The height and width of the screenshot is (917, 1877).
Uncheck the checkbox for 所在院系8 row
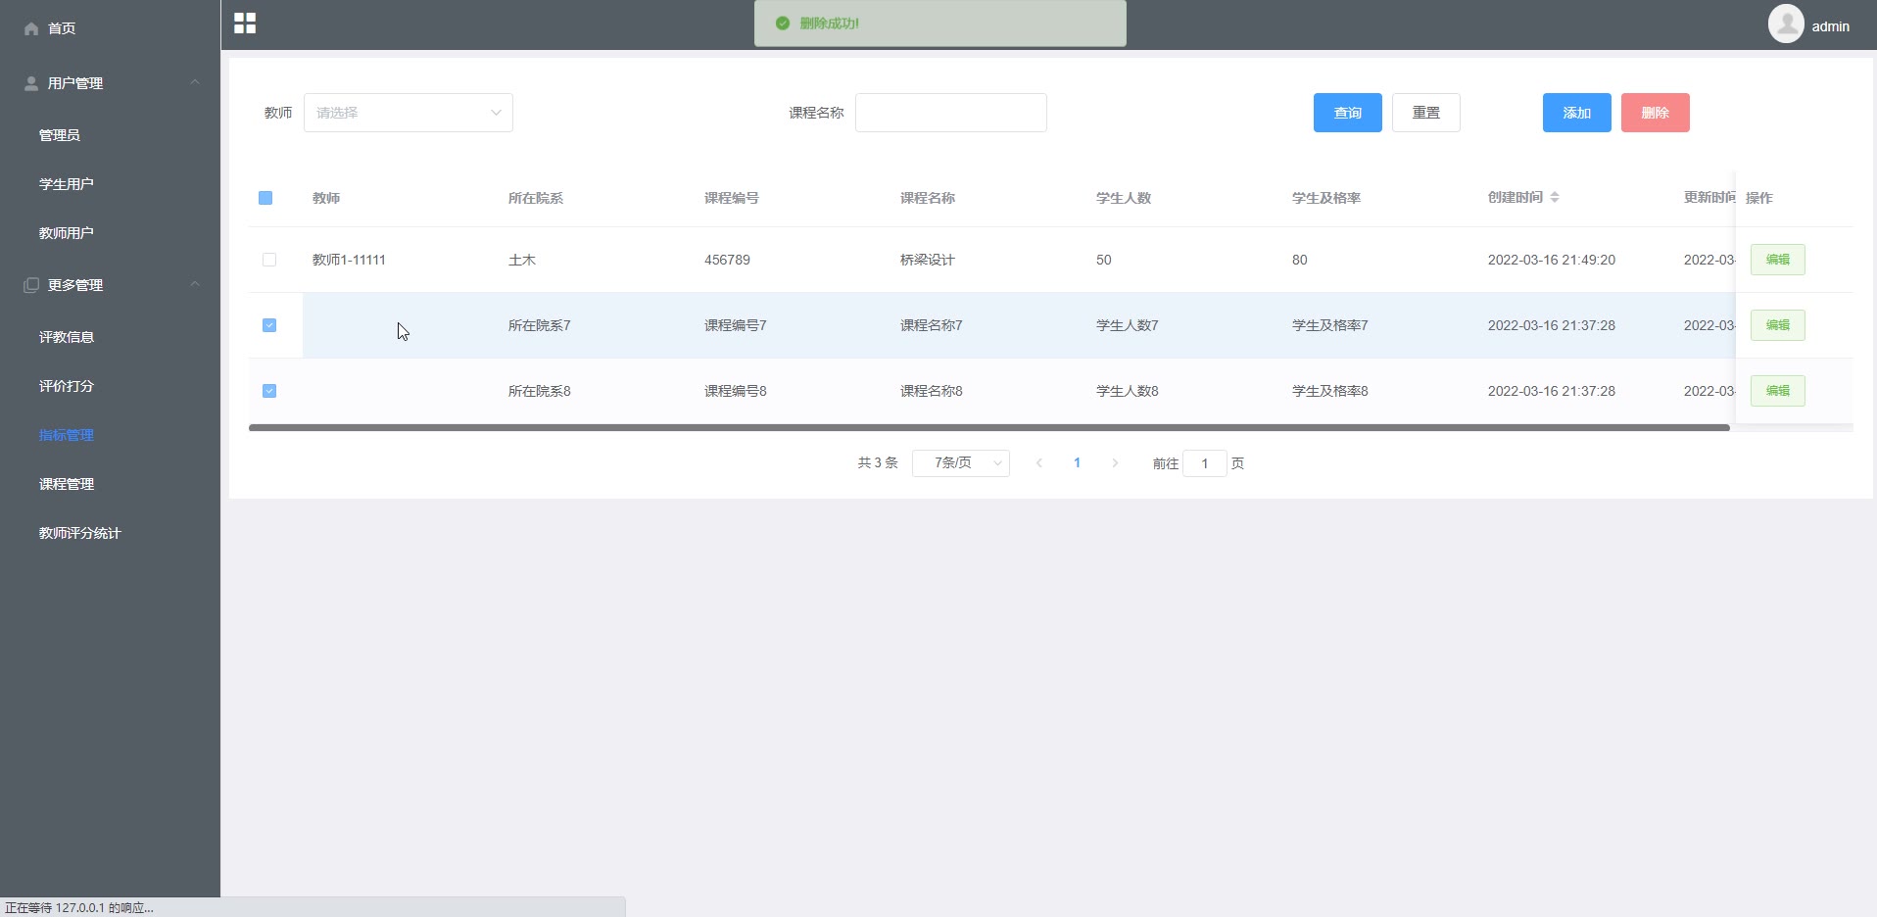(x=269, y=391)
